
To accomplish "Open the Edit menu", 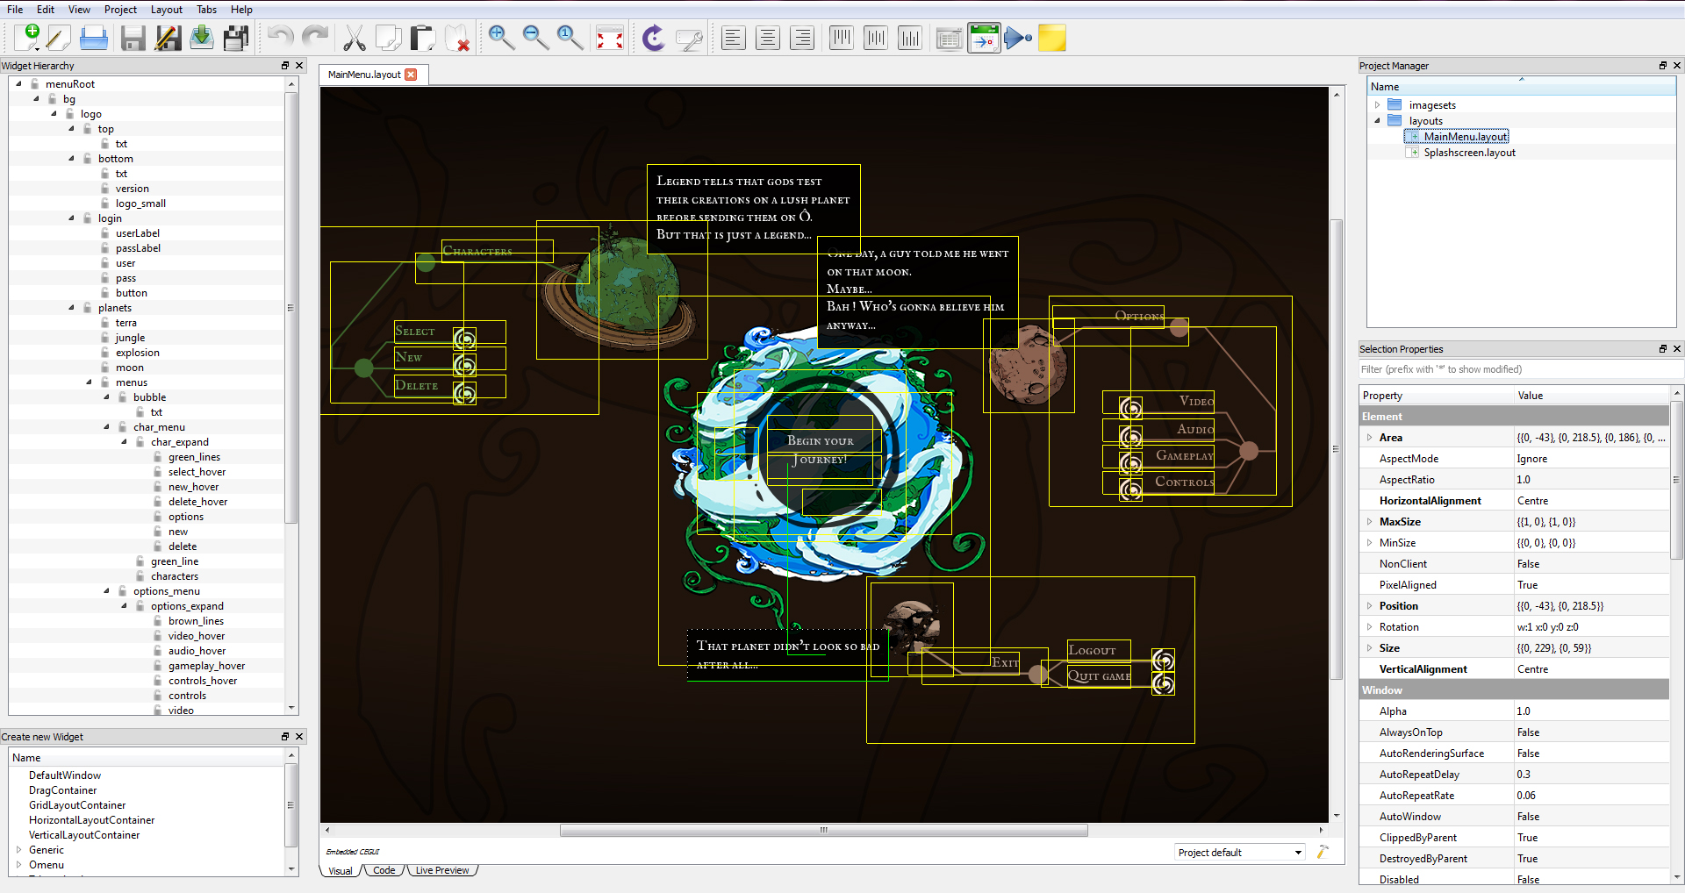I will coord(46,10).
